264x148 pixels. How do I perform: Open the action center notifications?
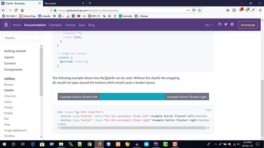point(257,144)
